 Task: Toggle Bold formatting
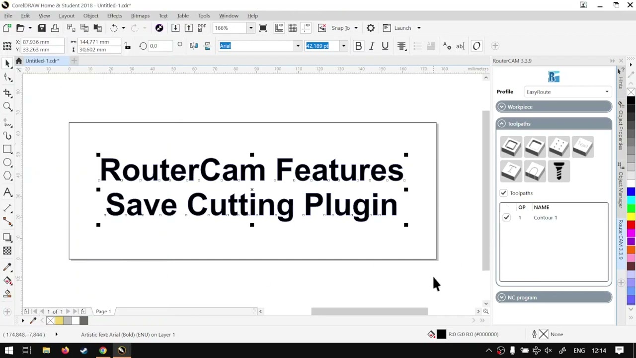coord(358,46)
